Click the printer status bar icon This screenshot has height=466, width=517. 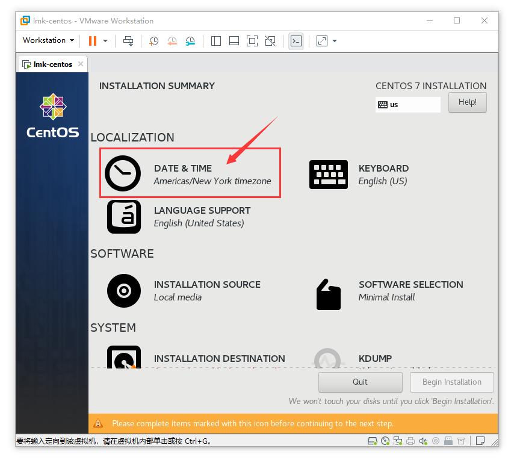pos(410,441)
